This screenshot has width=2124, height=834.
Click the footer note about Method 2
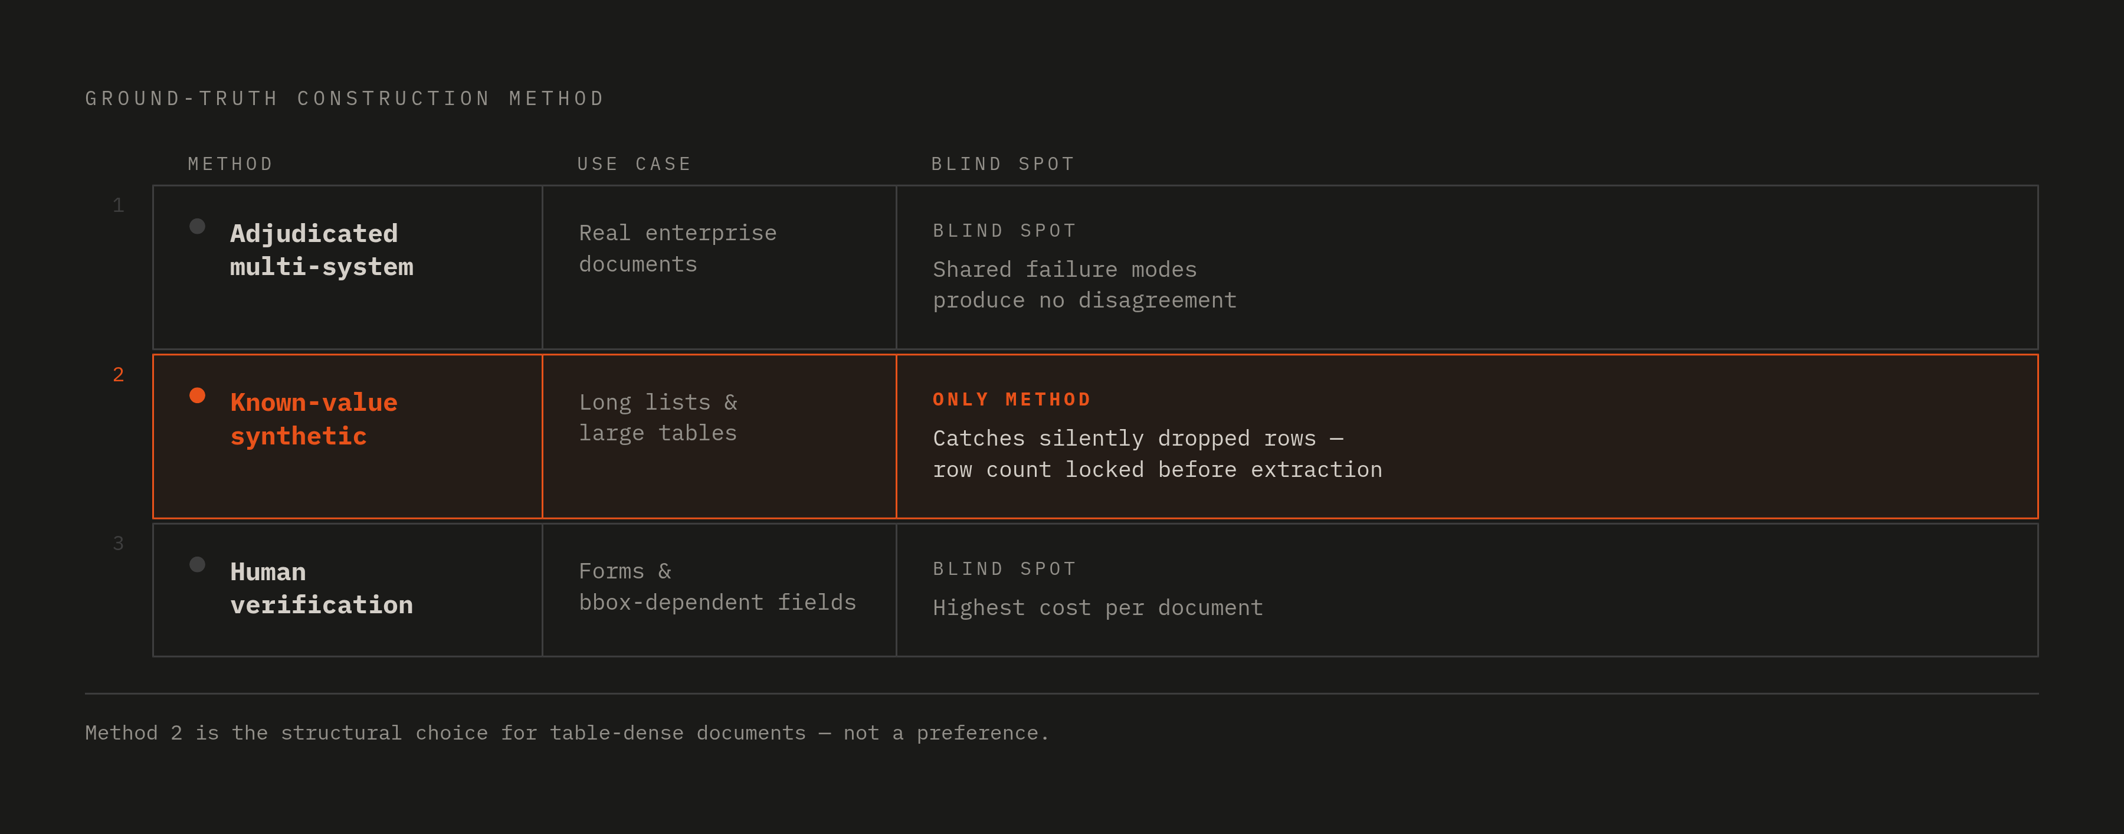click(x=567, y=732)
